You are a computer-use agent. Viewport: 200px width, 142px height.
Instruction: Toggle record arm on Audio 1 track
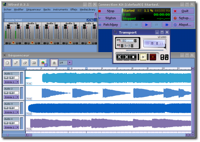click(x=6, y=78)
